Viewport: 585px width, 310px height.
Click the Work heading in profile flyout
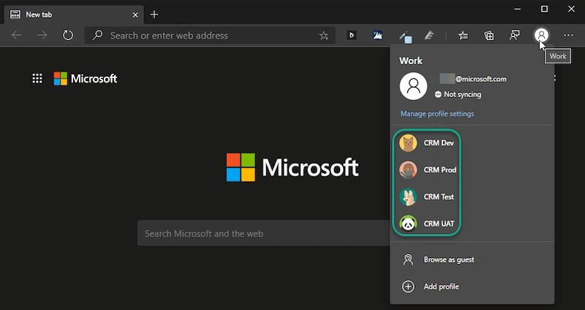tap(411, 61)
